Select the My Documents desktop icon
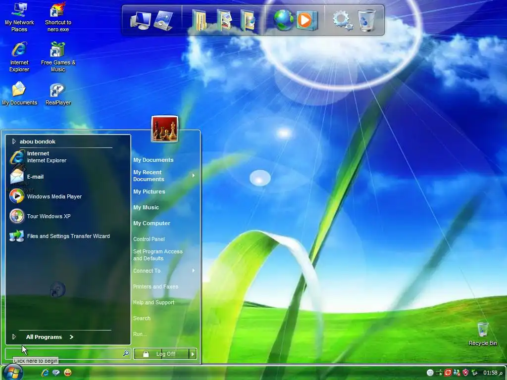Screen dimensions: 507x380 click(x=19, y=94)
